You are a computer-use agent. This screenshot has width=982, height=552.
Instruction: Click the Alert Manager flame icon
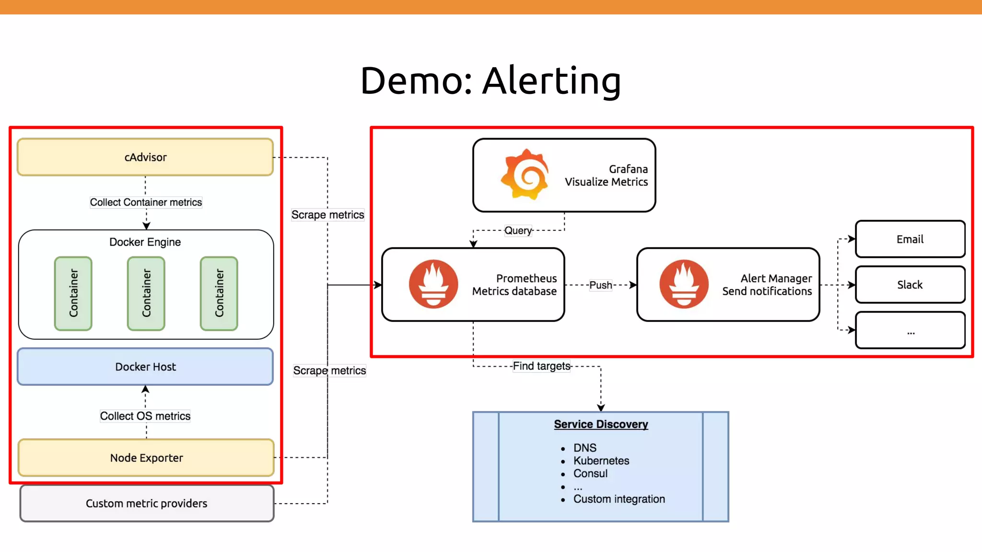click(x=684, y=284)
